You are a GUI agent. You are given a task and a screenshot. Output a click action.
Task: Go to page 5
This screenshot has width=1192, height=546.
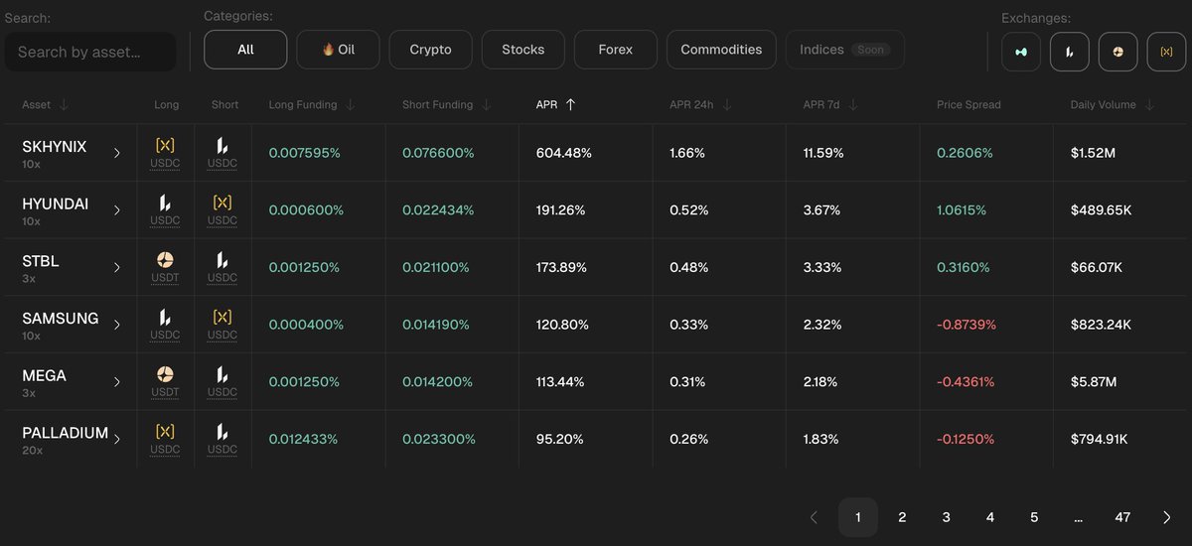(1034, 517)
